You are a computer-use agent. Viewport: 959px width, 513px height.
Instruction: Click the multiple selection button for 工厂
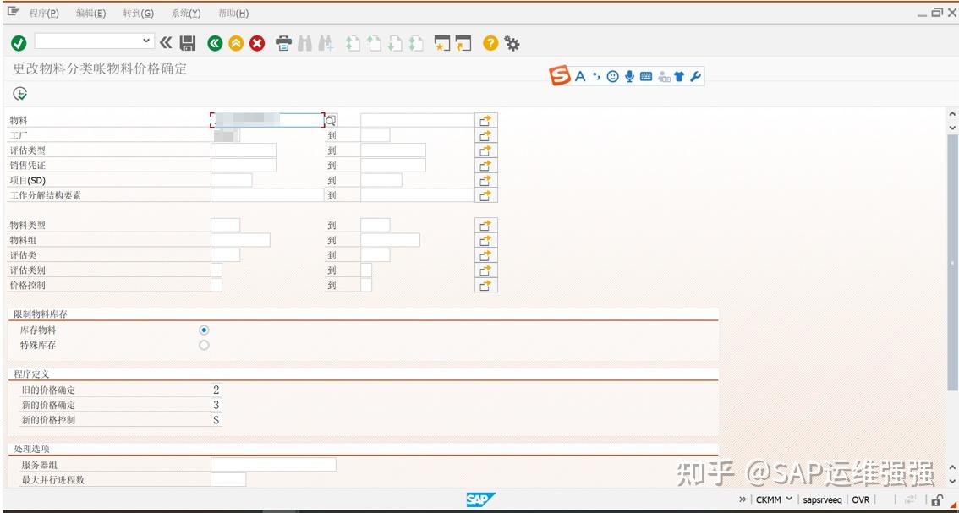pos(486,134)
